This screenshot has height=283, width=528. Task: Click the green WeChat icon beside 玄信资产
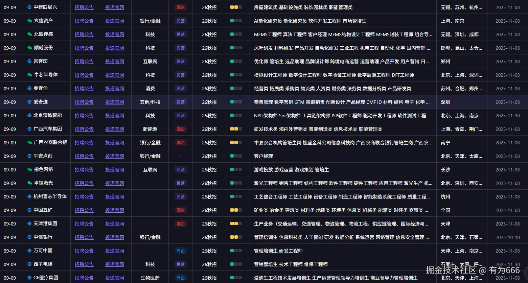[28, 21]
